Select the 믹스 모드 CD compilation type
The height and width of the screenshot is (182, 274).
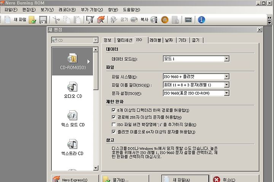coord(73,118)
